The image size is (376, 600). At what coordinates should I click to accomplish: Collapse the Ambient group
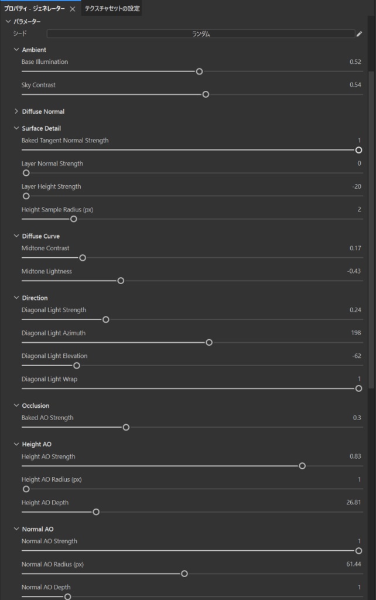tap(16, 49)
